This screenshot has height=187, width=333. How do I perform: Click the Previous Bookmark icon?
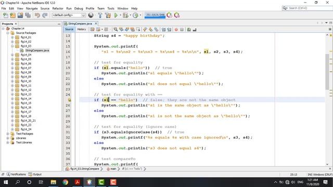[x=145, y=30]
